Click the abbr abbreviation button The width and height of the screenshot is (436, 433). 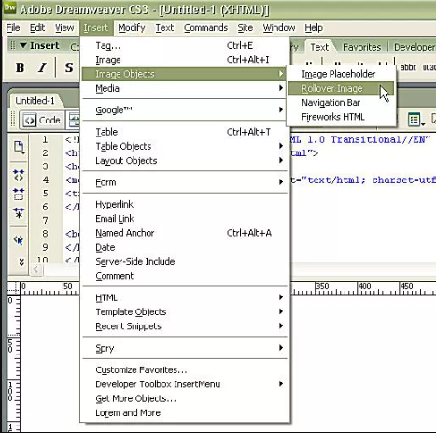click(x=408, y=67)
